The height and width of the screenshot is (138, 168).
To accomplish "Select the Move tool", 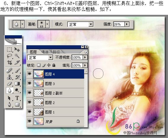I will coord(17,49).
